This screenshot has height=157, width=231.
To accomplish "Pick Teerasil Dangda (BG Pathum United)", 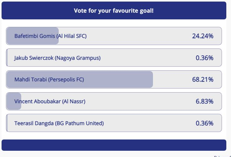I will (59, 123).
